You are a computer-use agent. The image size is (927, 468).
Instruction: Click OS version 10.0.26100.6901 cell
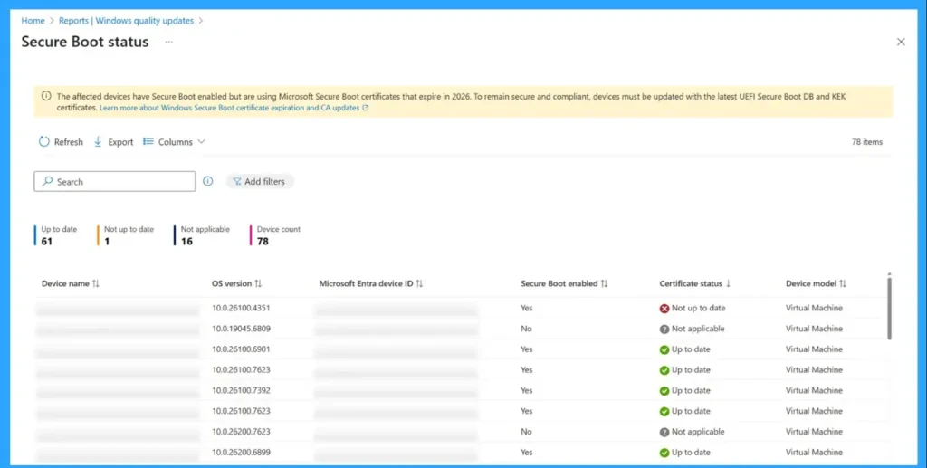point(241,349)
